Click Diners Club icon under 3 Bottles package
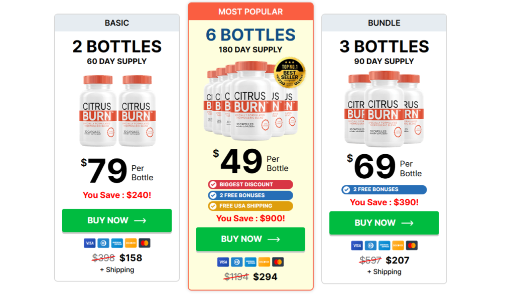This screenshot has height=299, width=514. click(x=370, y=246)
